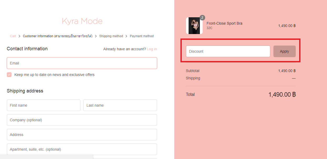Click the Last name field
Image resolution: width=327 pixels, height=159 pixels.
120,105
